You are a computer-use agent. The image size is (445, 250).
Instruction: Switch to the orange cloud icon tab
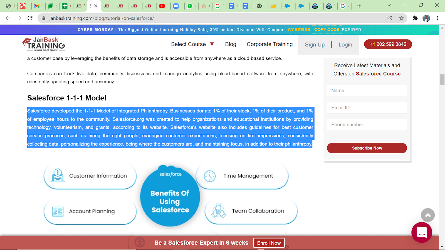click(273, 6)
